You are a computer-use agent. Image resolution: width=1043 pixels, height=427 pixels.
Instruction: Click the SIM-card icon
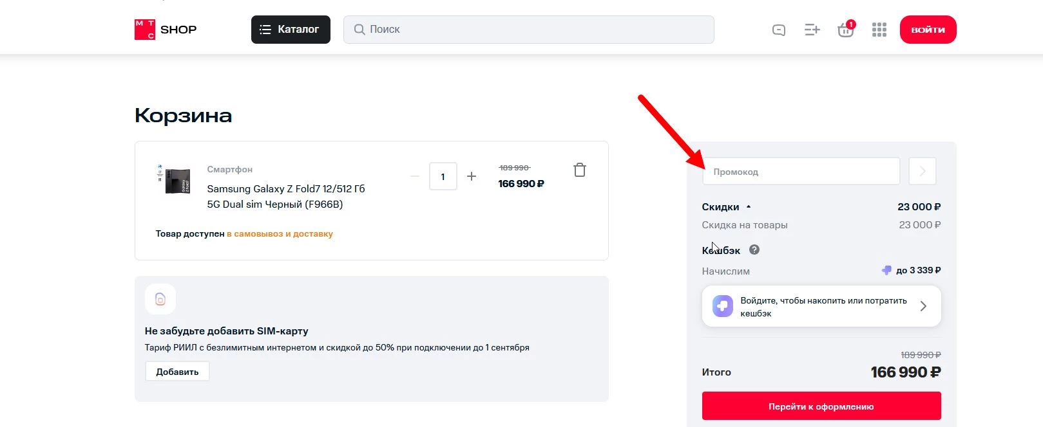160,299
